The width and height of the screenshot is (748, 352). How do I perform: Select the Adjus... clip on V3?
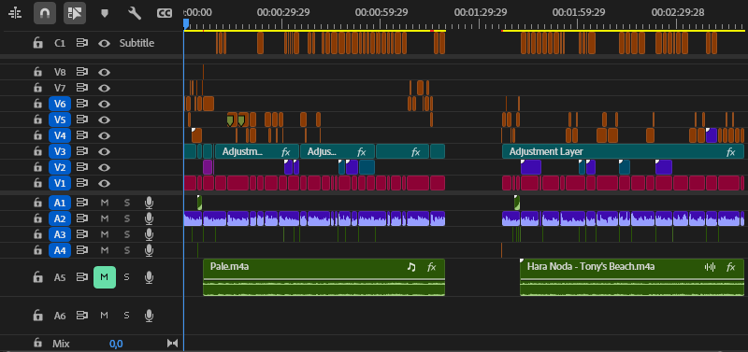(338, 151)
